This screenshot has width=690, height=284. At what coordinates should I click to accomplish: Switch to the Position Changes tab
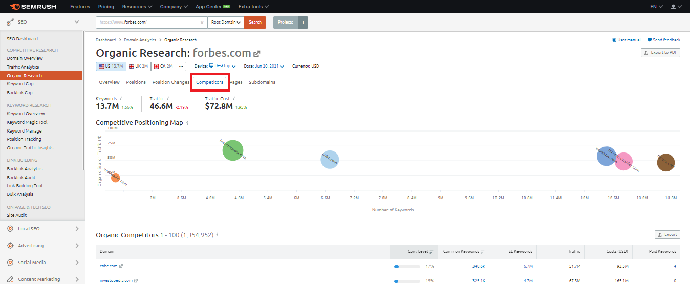coord(171,82)
